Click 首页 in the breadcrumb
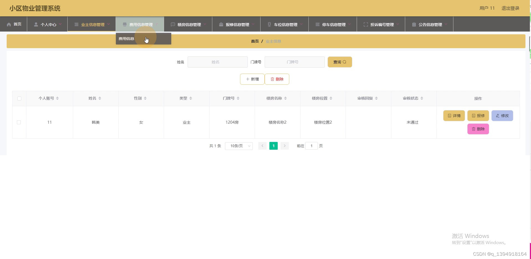 [x=255, y=41]
